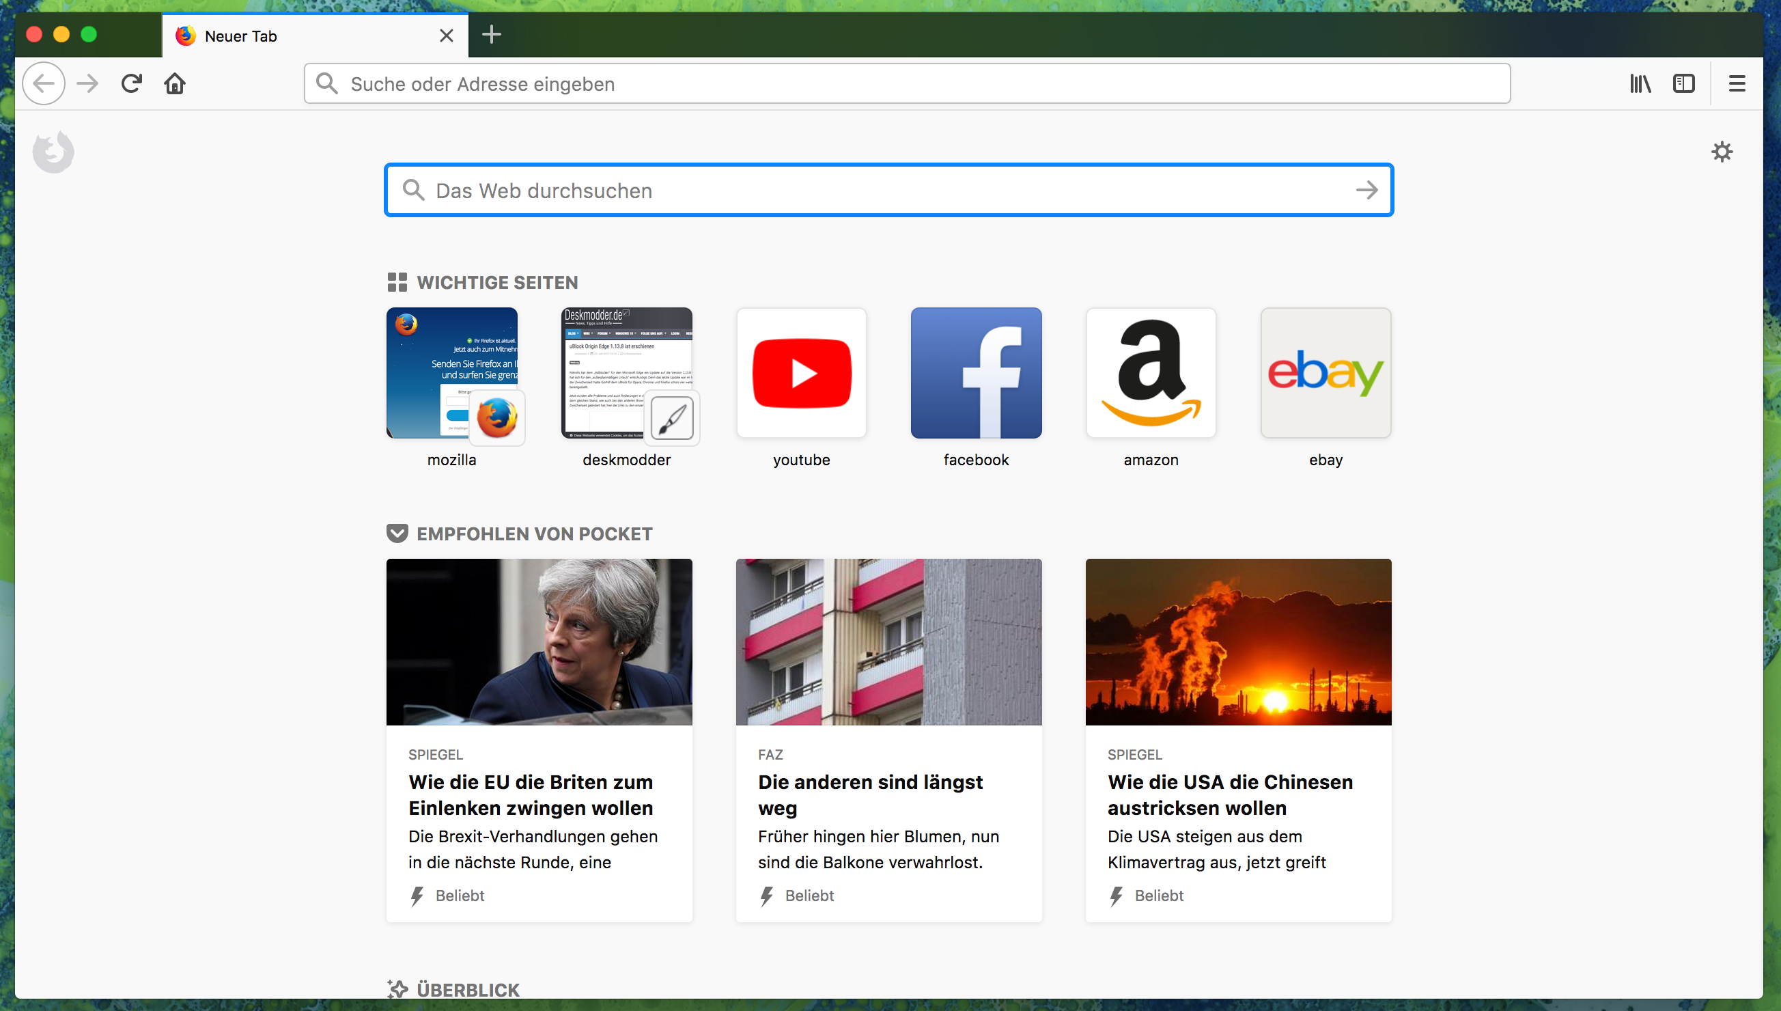Click the 'deskmodder' label text

627,460
